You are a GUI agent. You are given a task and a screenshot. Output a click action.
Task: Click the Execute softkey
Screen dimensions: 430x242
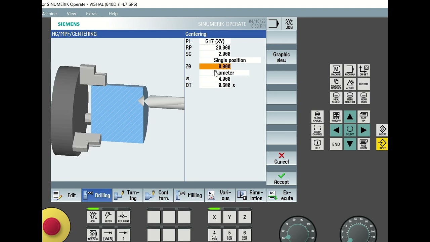[282, 195]
